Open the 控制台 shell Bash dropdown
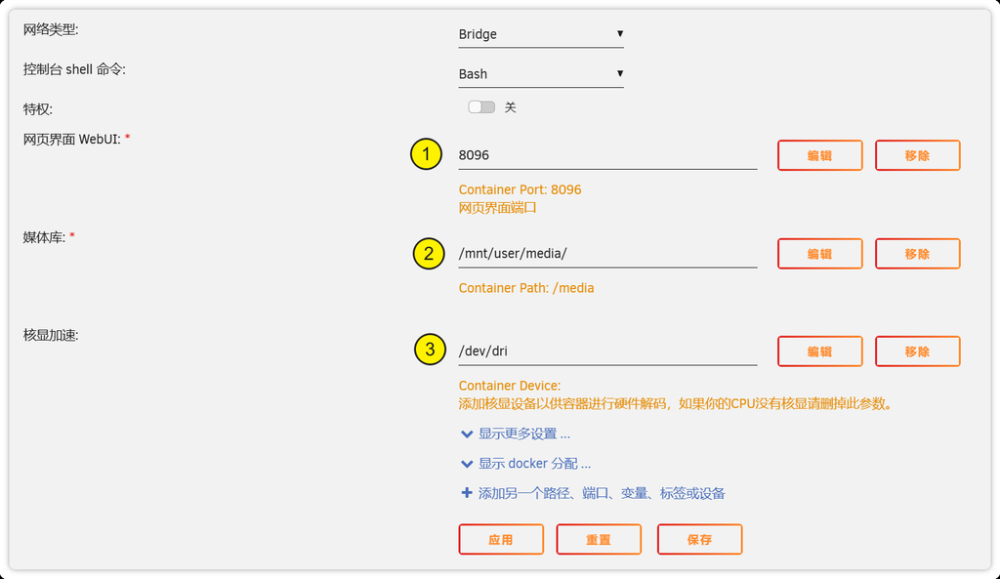The height and width of the screenshot is (579, 1000). pos(541,74)
